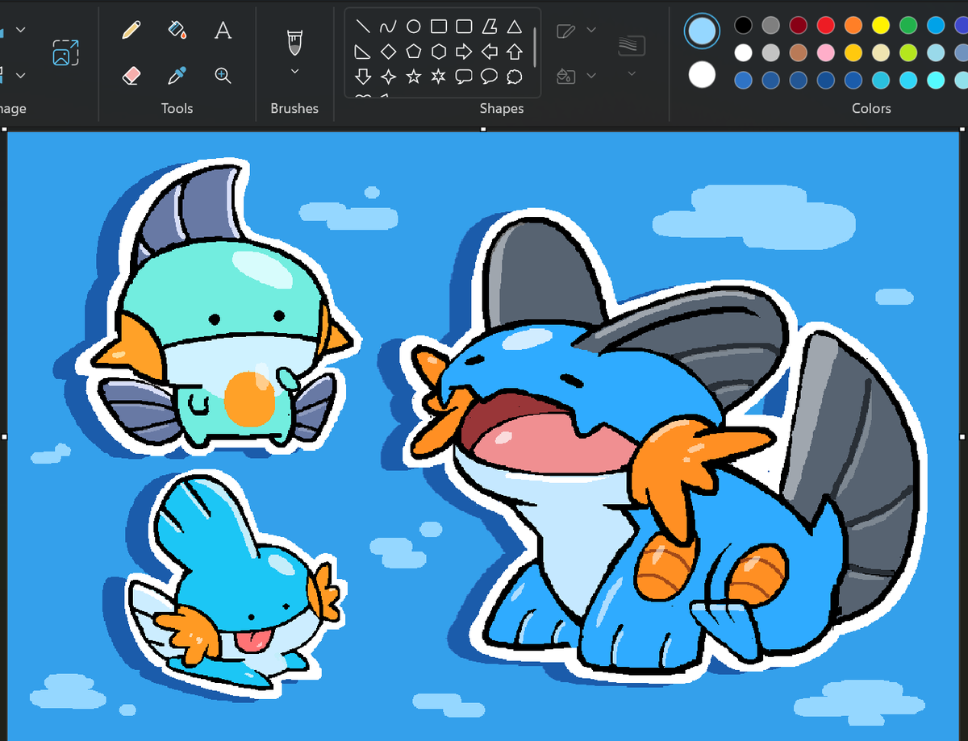Select the Color picker eyedropper tool
Viewport: 968px width, 741px height.
[177, 76]
